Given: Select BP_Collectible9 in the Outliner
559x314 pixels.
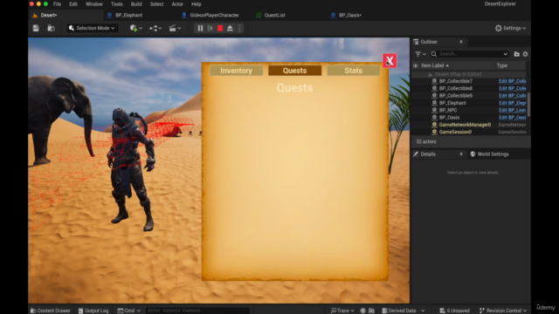Looking at the screenshot, I should pos(455,96).
